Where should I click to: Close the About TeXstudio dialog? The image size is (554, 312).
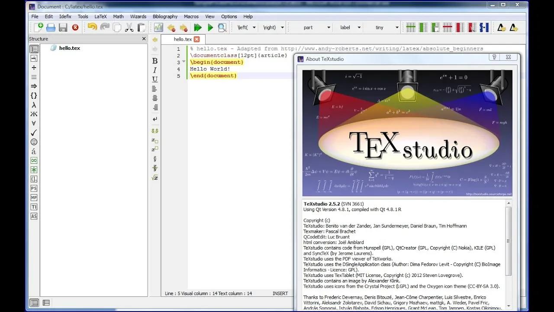[508, 57]
